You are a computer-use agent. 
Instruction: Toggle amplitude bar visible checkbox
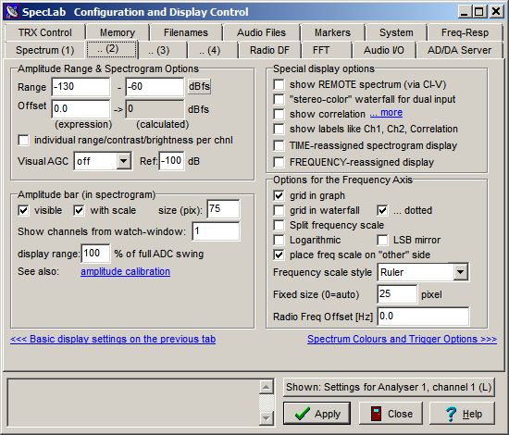tap(24, 210)
